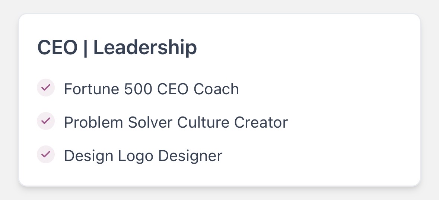Viewport: 439px width, 200px height.
Task: Select the "Fortune 500 CEO Coach" list item
Action: pos(151,89)
